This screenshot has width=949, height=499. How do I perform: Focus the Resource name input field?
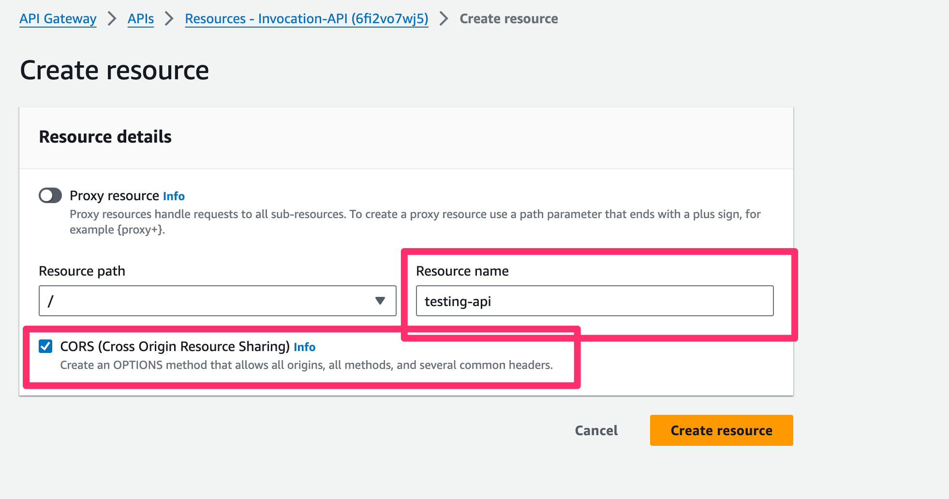(594, 301)
